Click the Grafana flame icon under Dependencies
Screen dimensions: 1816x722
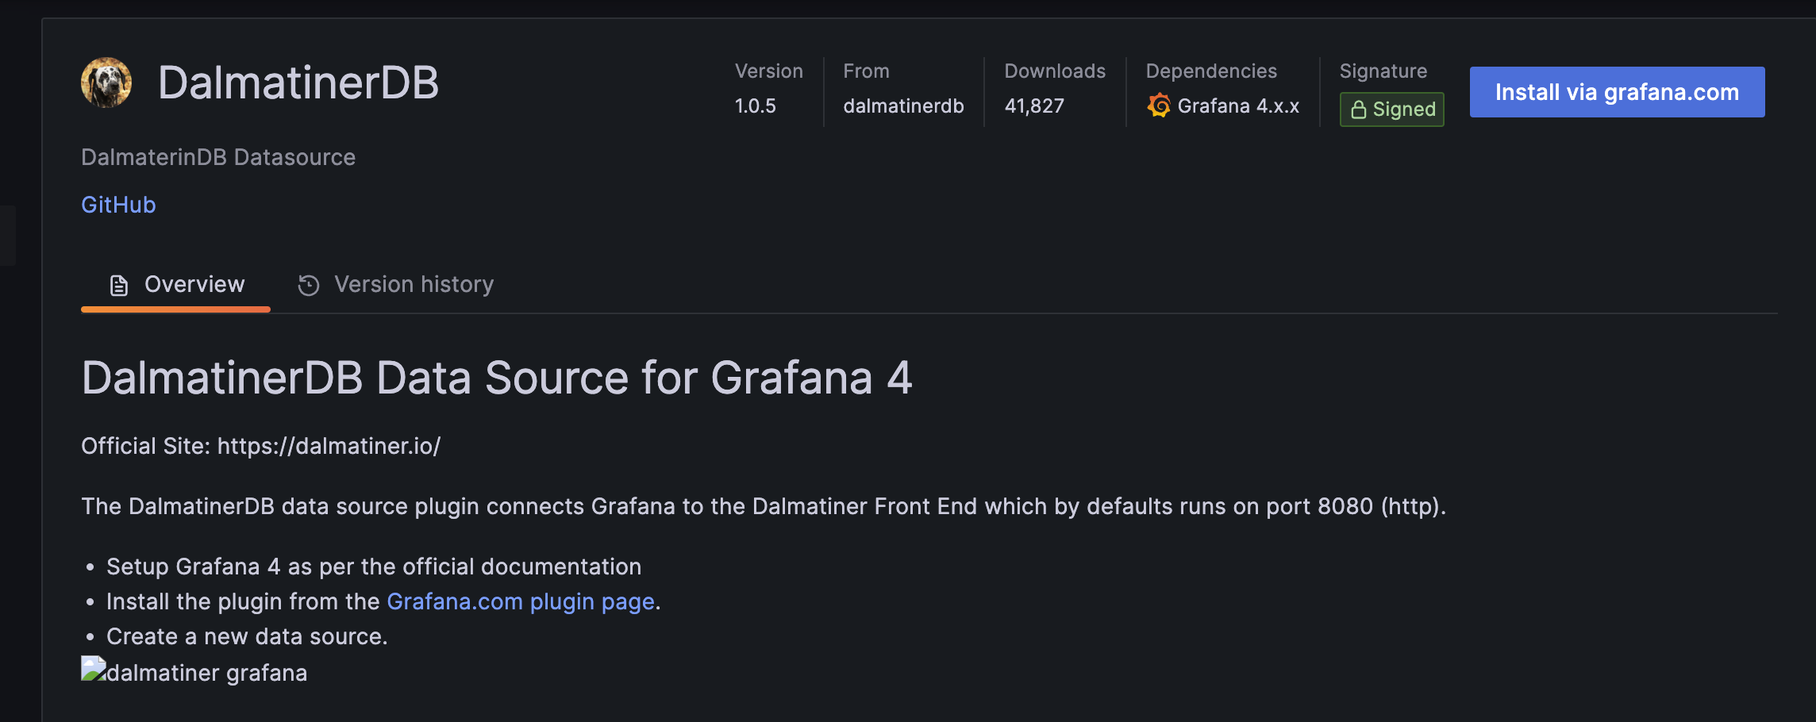pos(1159,106)
